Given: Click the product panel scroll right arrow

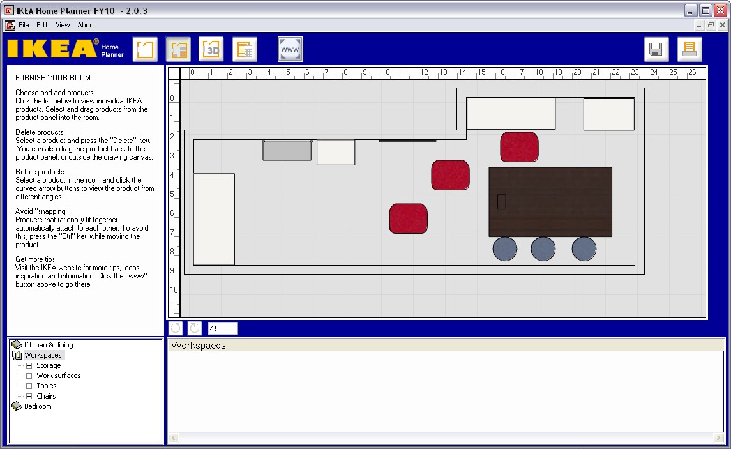Looking at the screenshot, I should pos(718,438).
